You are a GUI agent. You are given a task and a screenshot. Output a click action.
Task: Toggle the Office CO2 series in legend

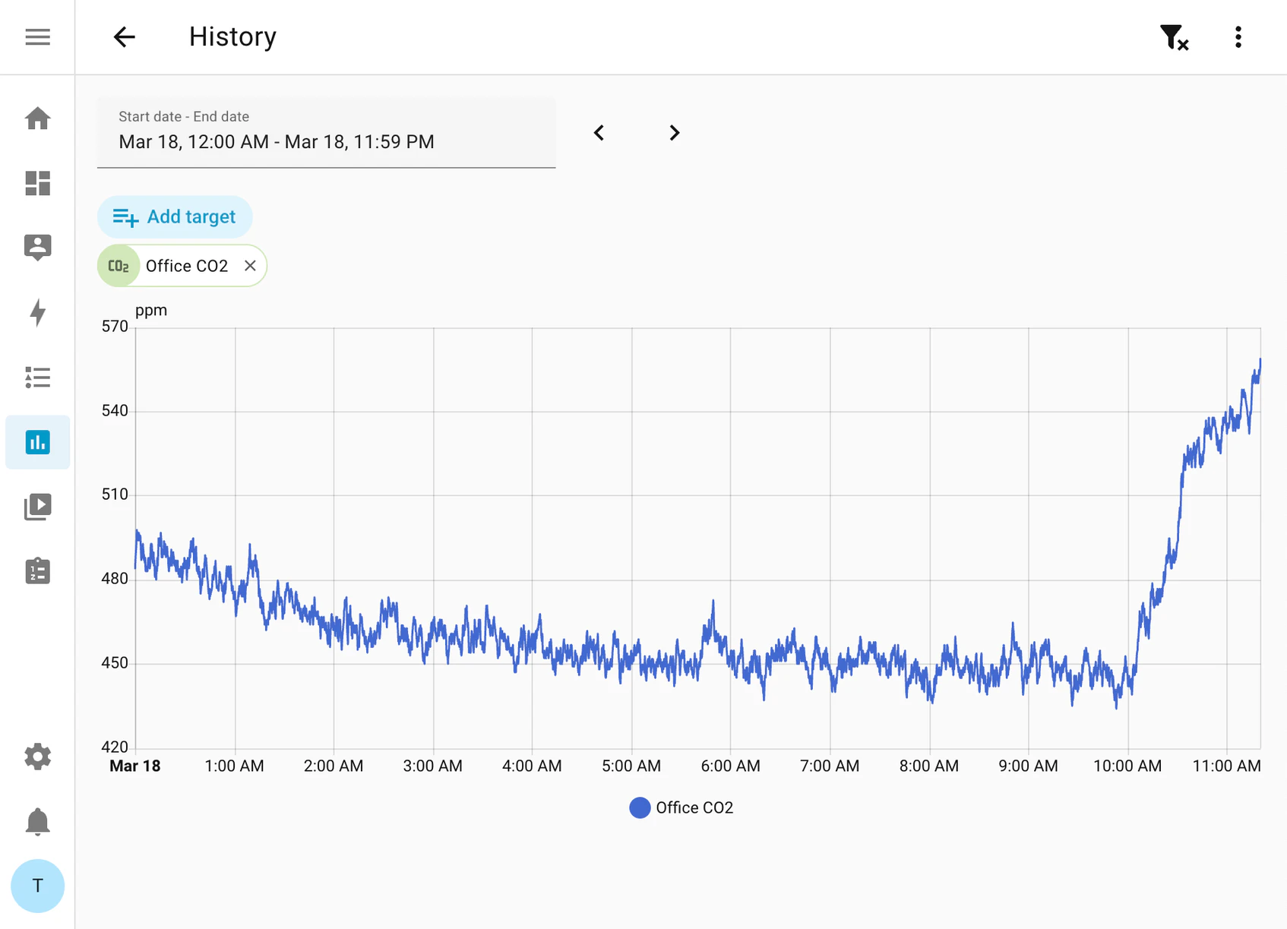(681, 807)
